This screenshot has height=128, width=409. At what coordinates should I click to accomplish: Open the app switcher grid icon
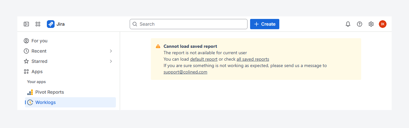(38, 24)
